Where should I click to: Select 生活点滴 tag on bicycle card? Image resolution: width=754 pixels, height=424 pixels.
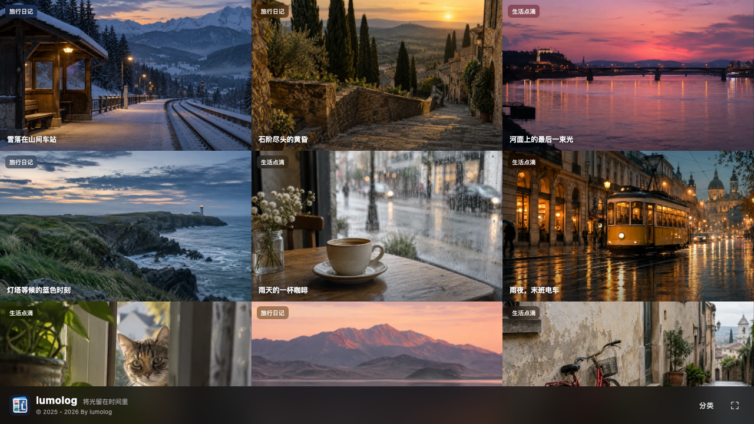pyautogui.click(x=524, y=313)
